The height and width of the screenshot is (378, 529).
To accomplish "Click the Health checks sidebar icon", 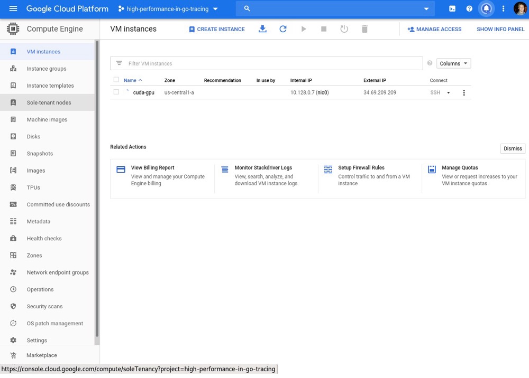I will [13, 238].
